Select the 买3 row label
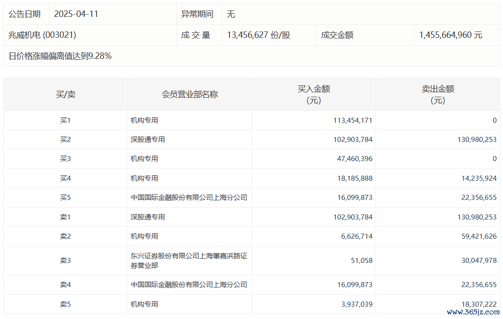The image size is (503, 319). point(65,159)
